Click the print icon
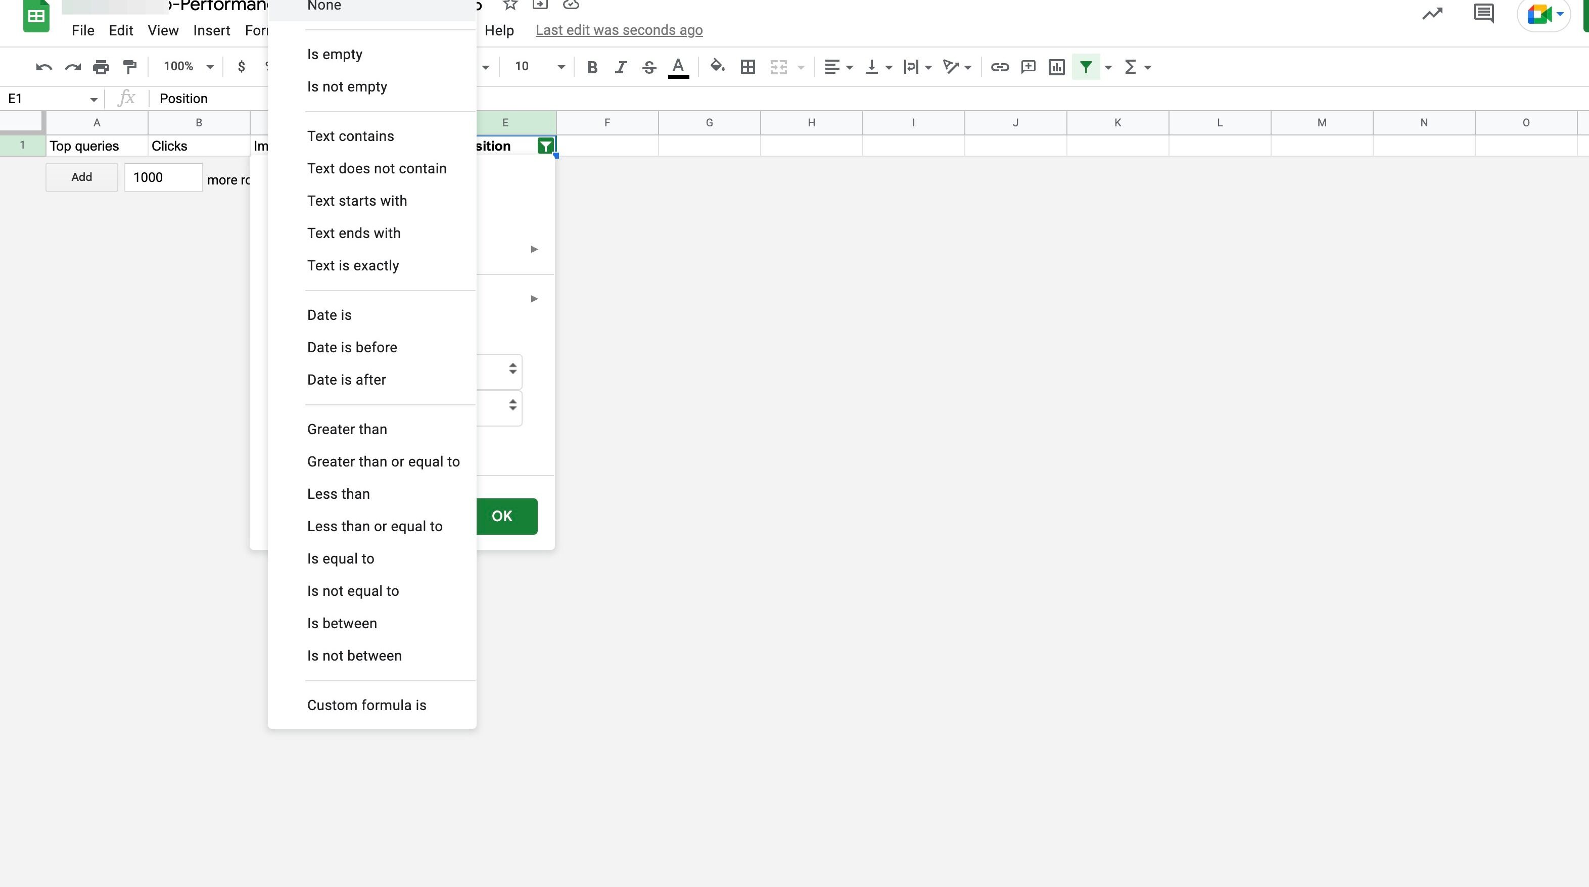Viewport: 1589px width, 887px height. click(x=101, y=67)
